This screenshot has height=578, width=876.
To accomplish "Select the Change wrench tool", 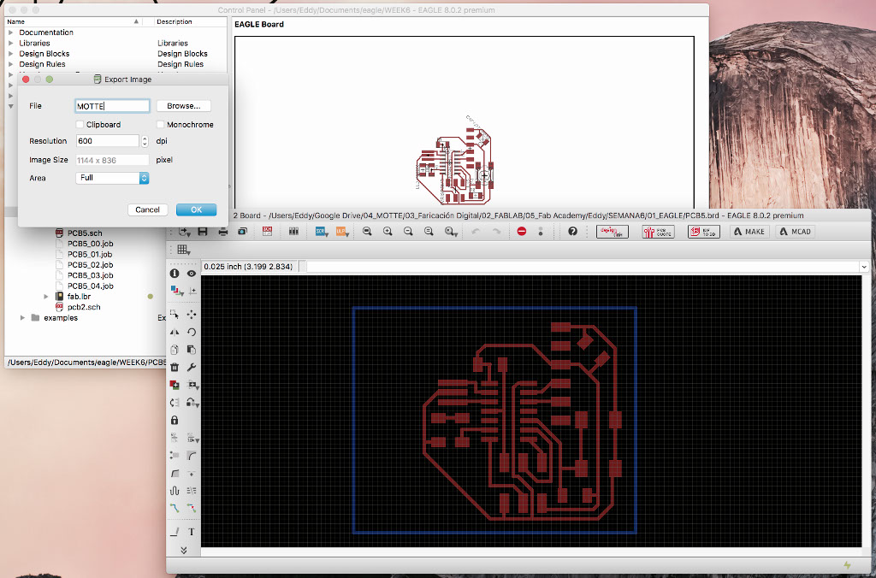I will tap(192, 367).
